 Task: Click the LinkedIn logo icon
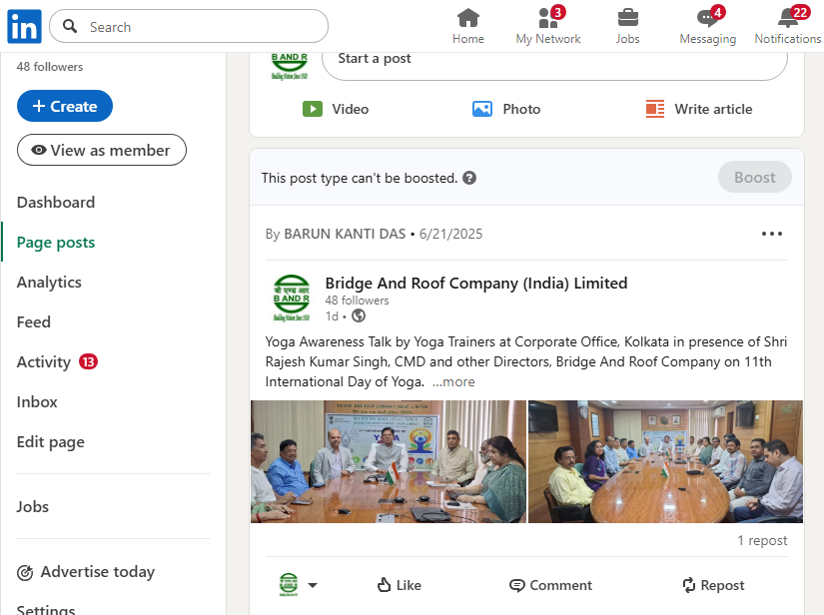pyautogui.click(x=24, y=26)
